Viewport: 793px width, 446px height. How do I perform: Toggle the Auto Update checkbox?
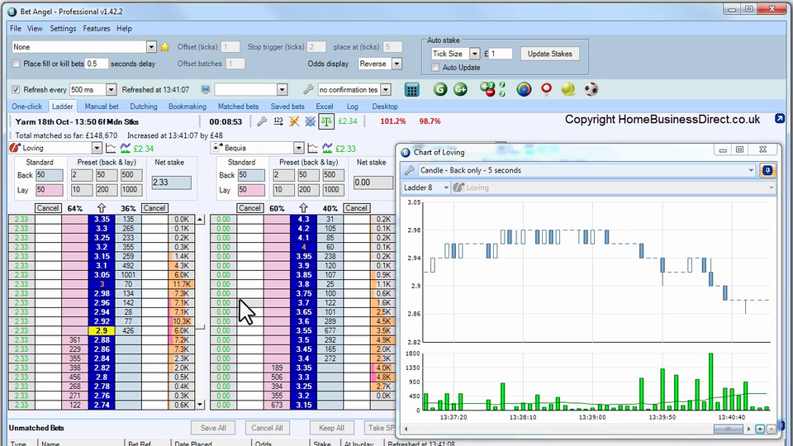pyautogui.click(x=435, y=68)
